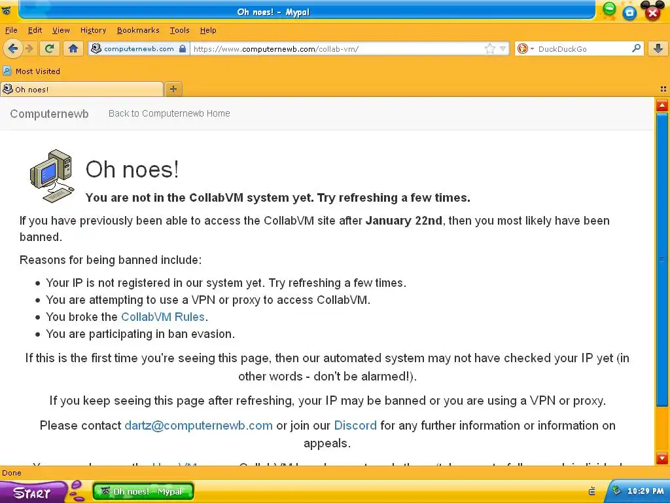Viewport: 670px width, 503px height.
Task: Click the Computernewb brand link
Action: click(x=49, y=114)
